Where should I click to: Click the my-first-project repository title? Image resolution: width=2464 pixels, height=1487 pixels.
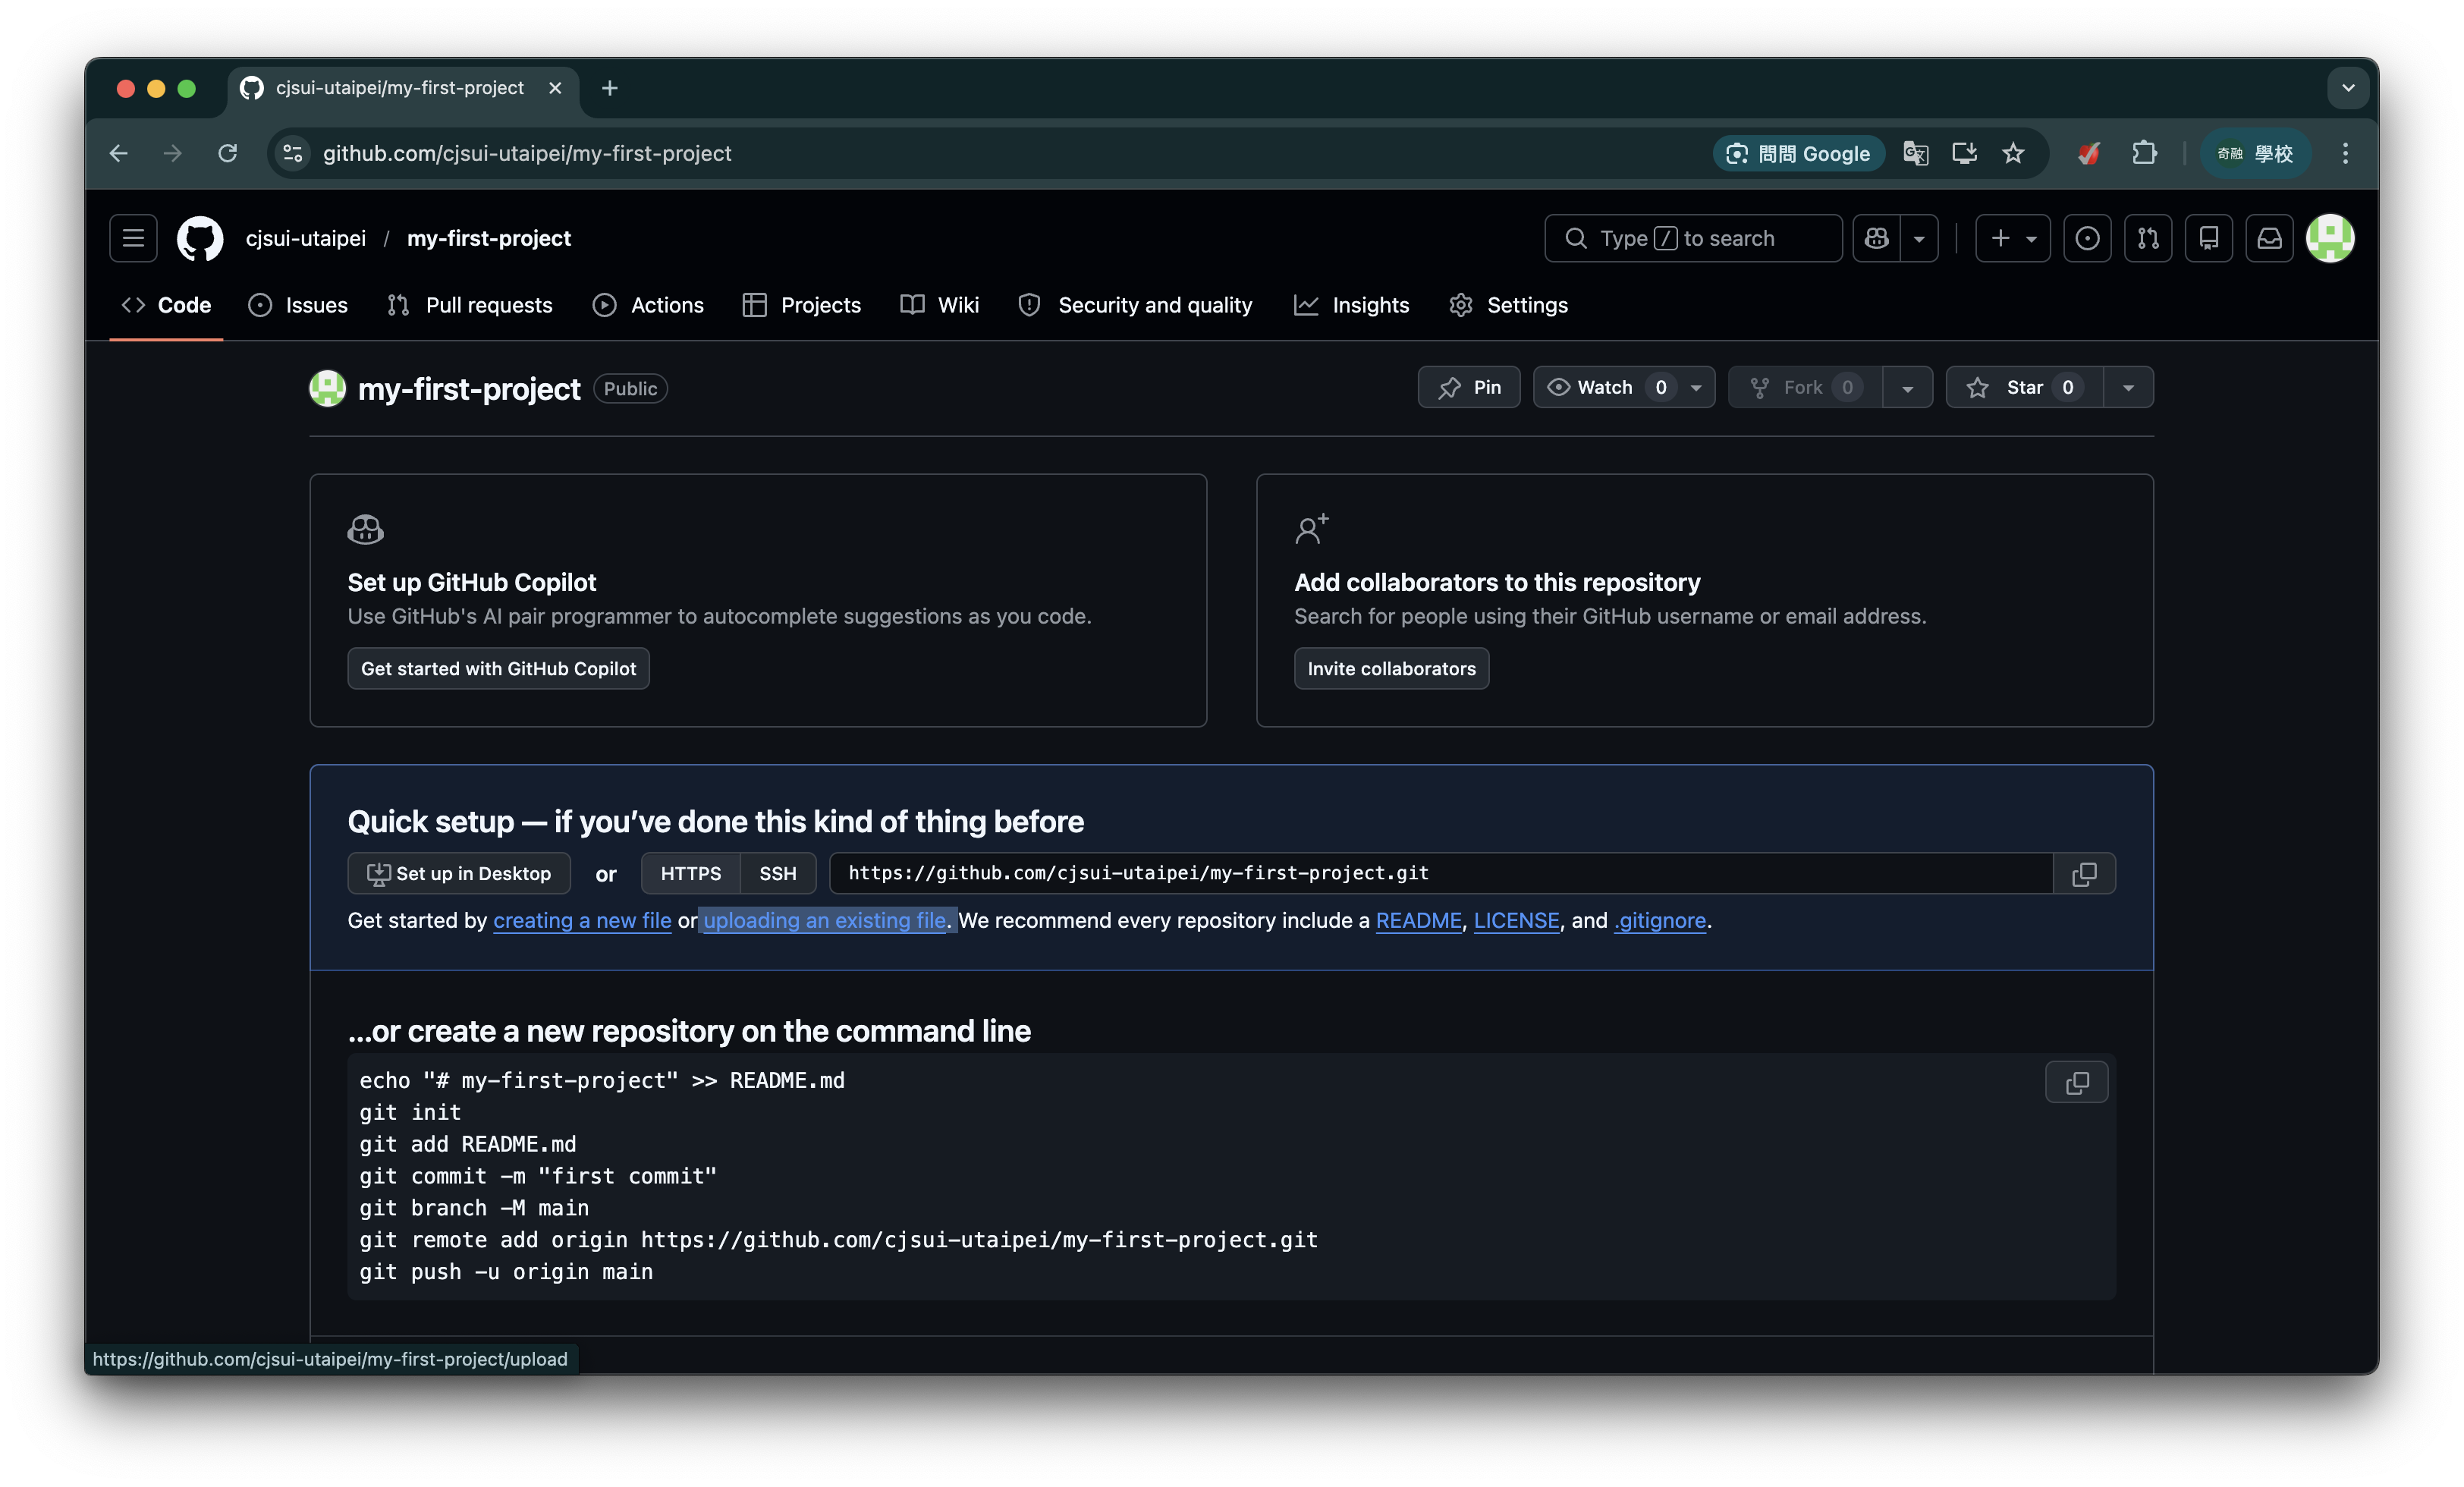(x=469, y=388)
